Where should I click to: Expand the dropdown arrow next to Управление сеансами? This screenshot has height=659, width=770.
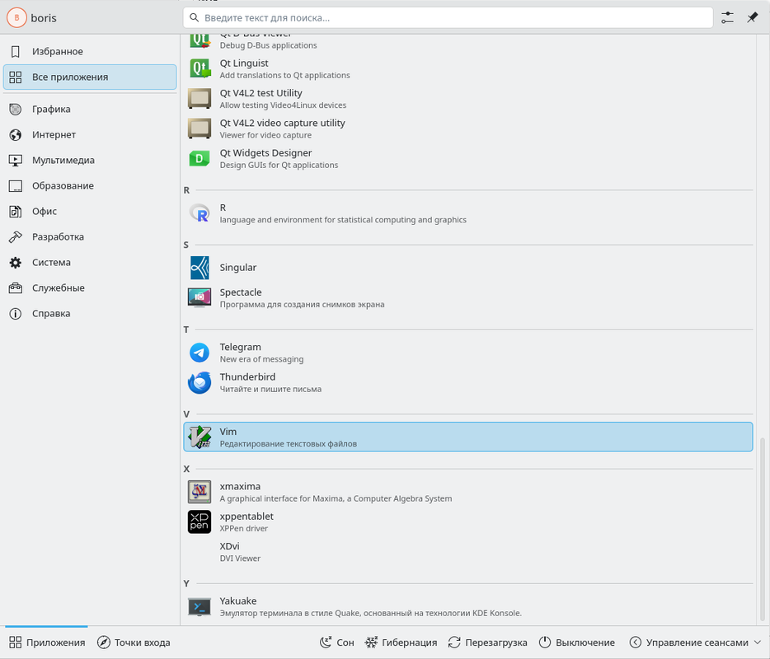(758, 643)
